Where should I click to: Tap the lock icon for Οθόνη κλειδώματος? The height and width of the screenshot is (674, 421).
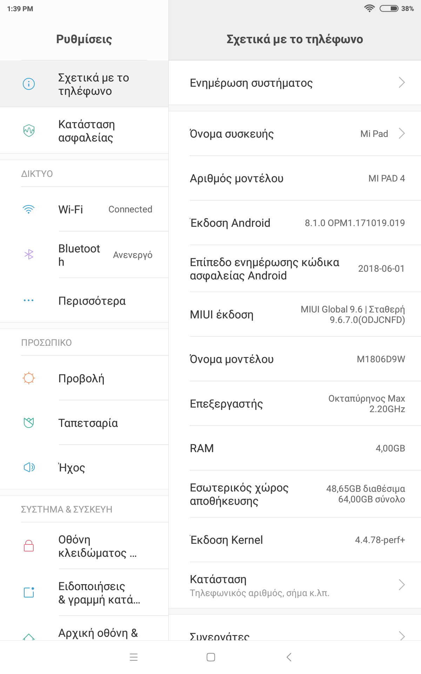[29, 546]
